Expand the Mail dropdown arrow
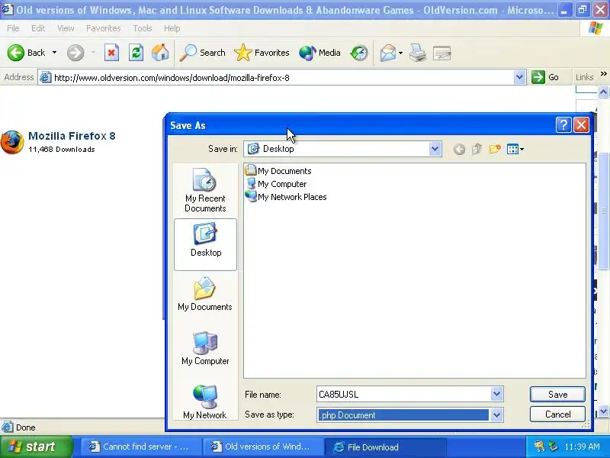The width and height of the screenshot is (610, 458). [401, 53]
